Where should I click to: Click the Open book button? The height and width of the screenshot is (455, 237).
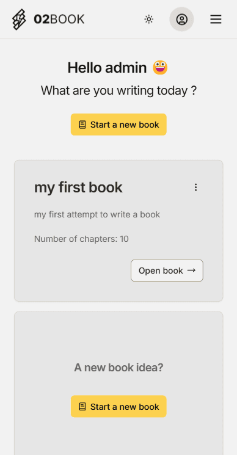pyautogui.click(x=167, y=271)
